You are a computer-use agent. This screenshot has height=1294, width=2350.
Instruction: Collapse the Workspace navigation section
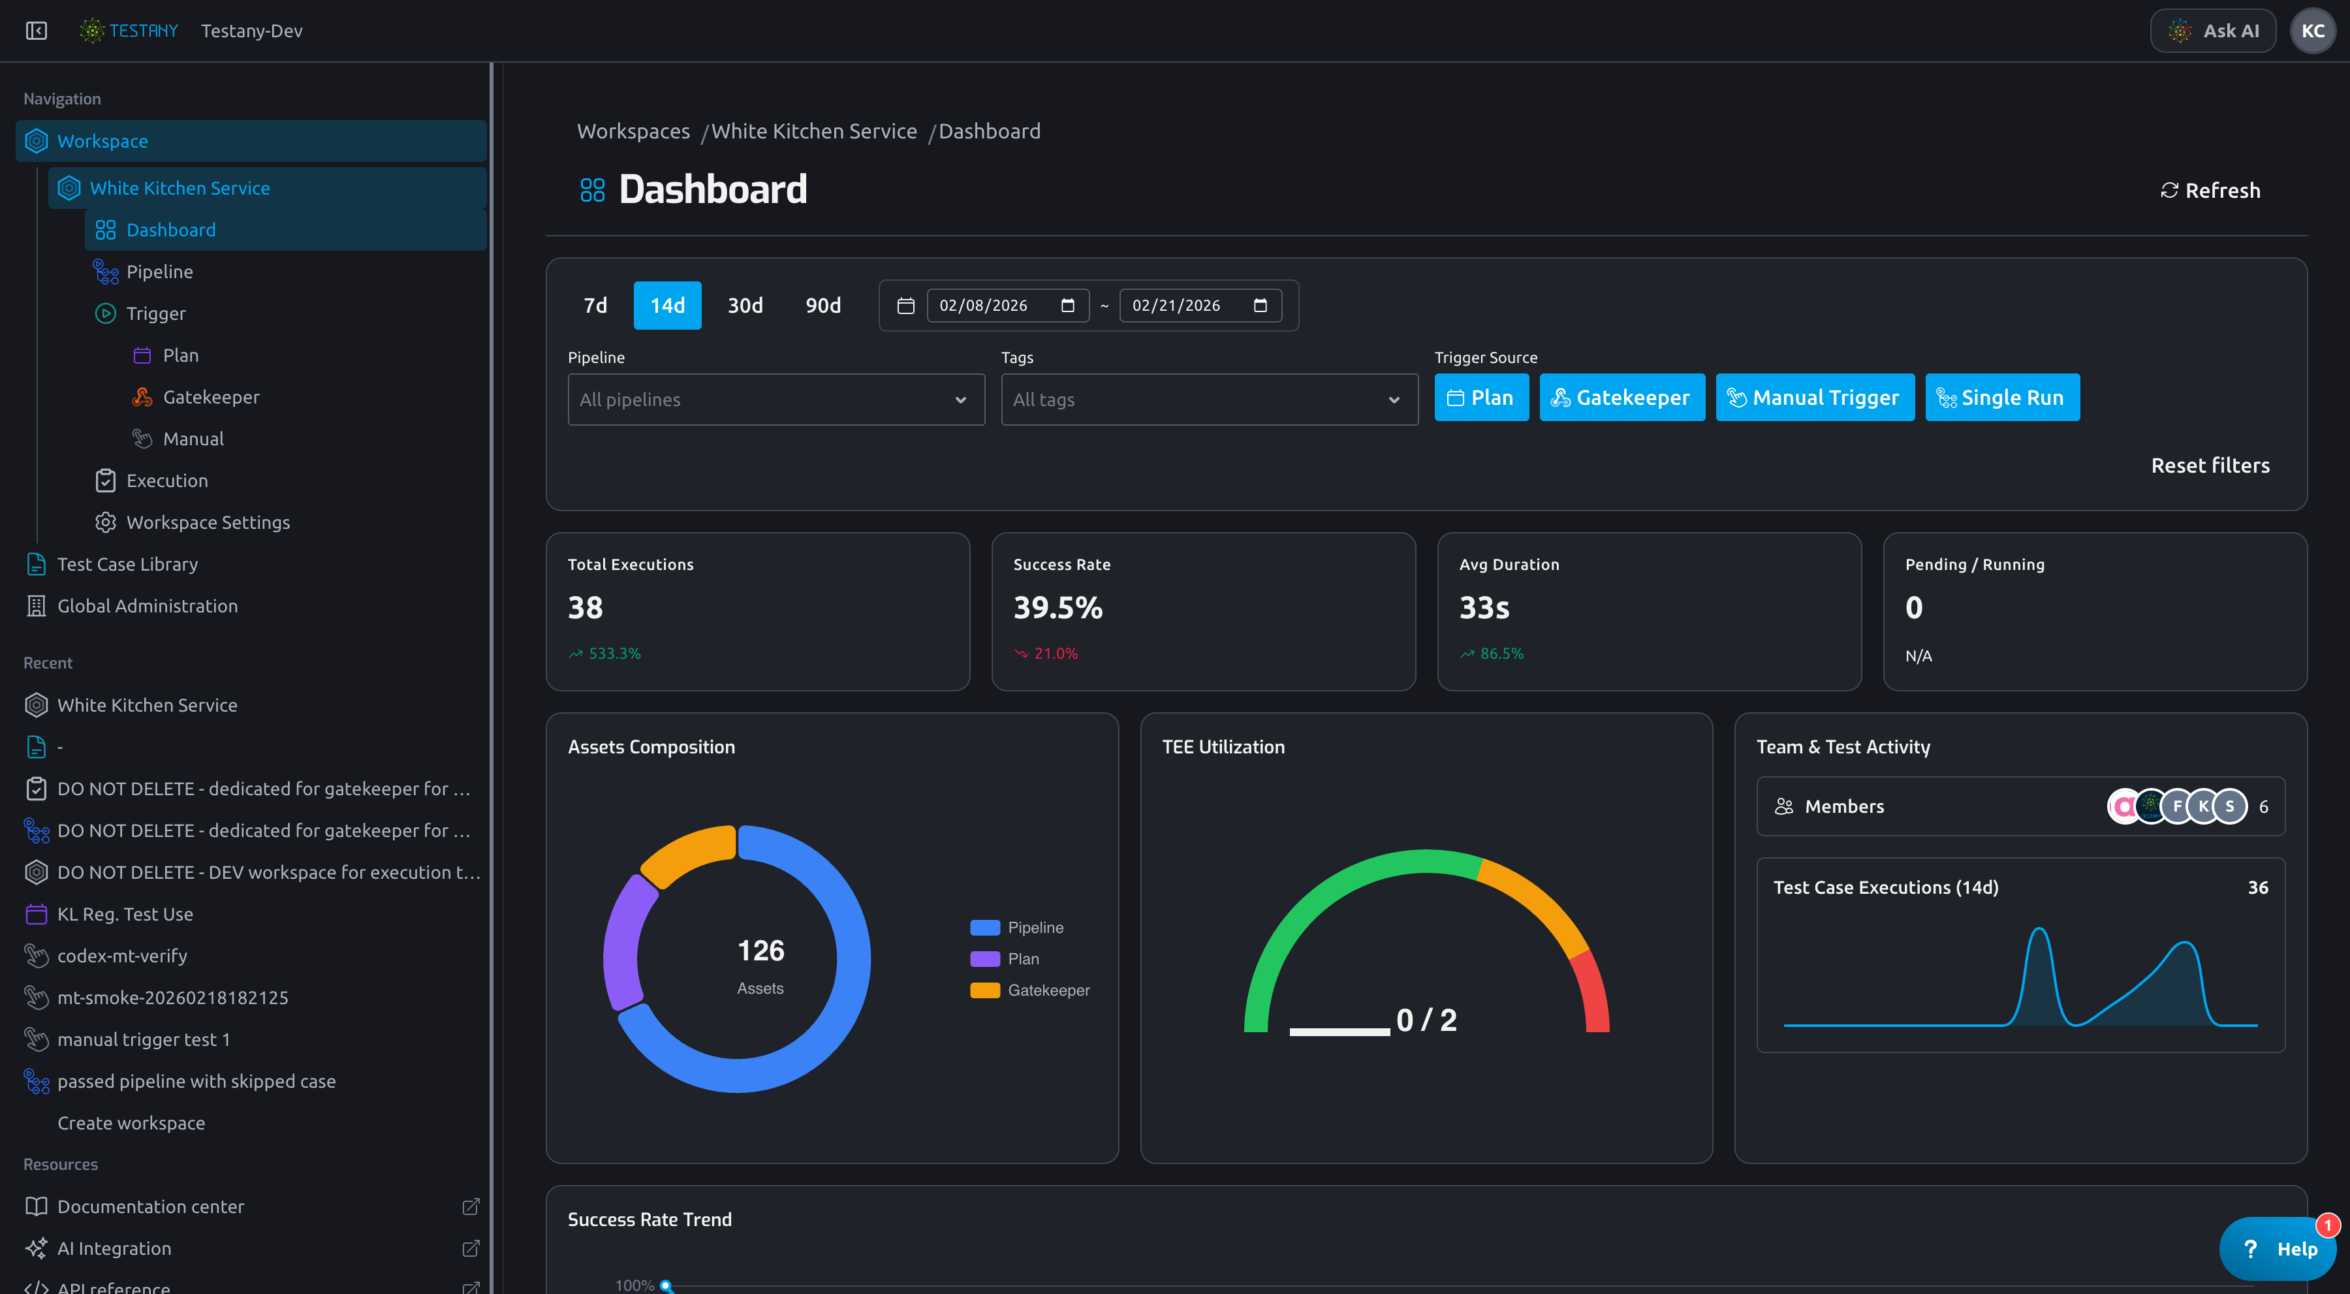pyautogui.click(x=251, y=142)
